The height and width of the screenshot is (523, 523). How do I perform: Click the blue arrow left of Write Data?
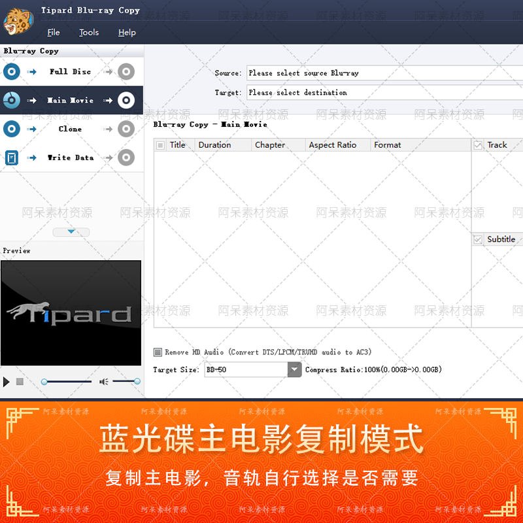point(31,158)
